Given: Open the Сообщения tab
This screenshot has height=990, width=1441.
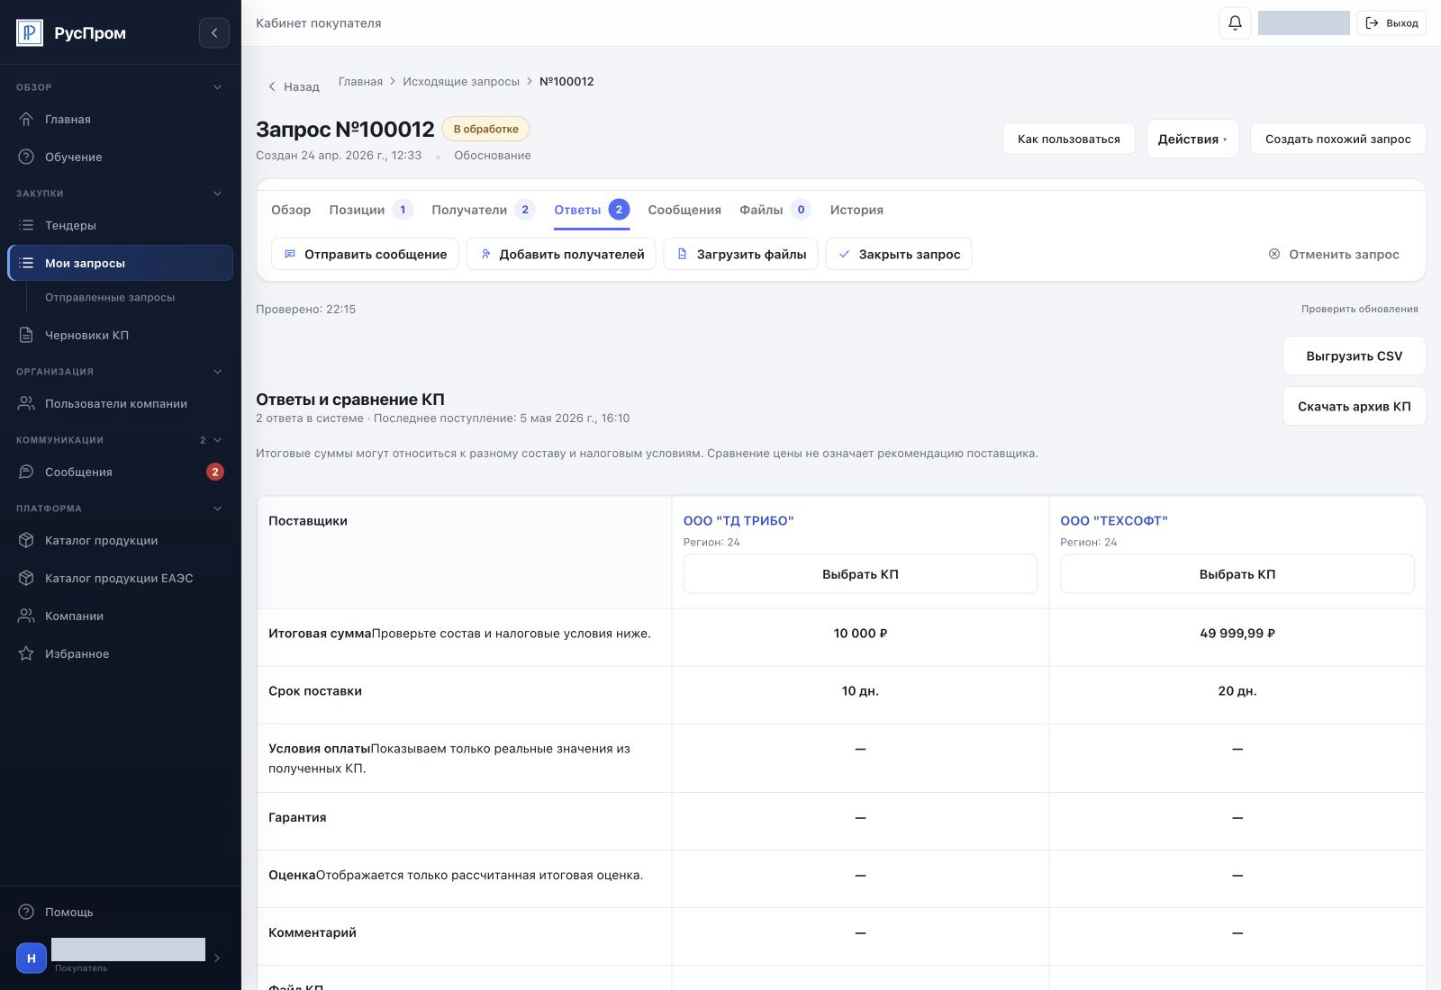Looking at the screenshot, I should coord(684,210).
